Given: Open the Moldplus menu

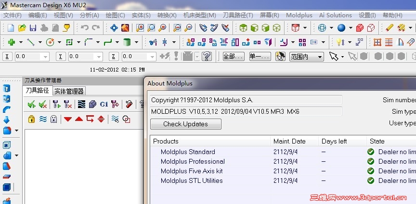Looking at the screenshot, I should click(299, 15).
